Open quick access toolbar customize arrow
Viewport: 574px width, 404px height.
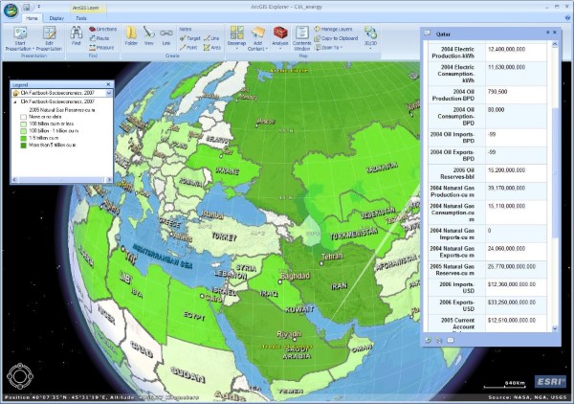(39, 7)
